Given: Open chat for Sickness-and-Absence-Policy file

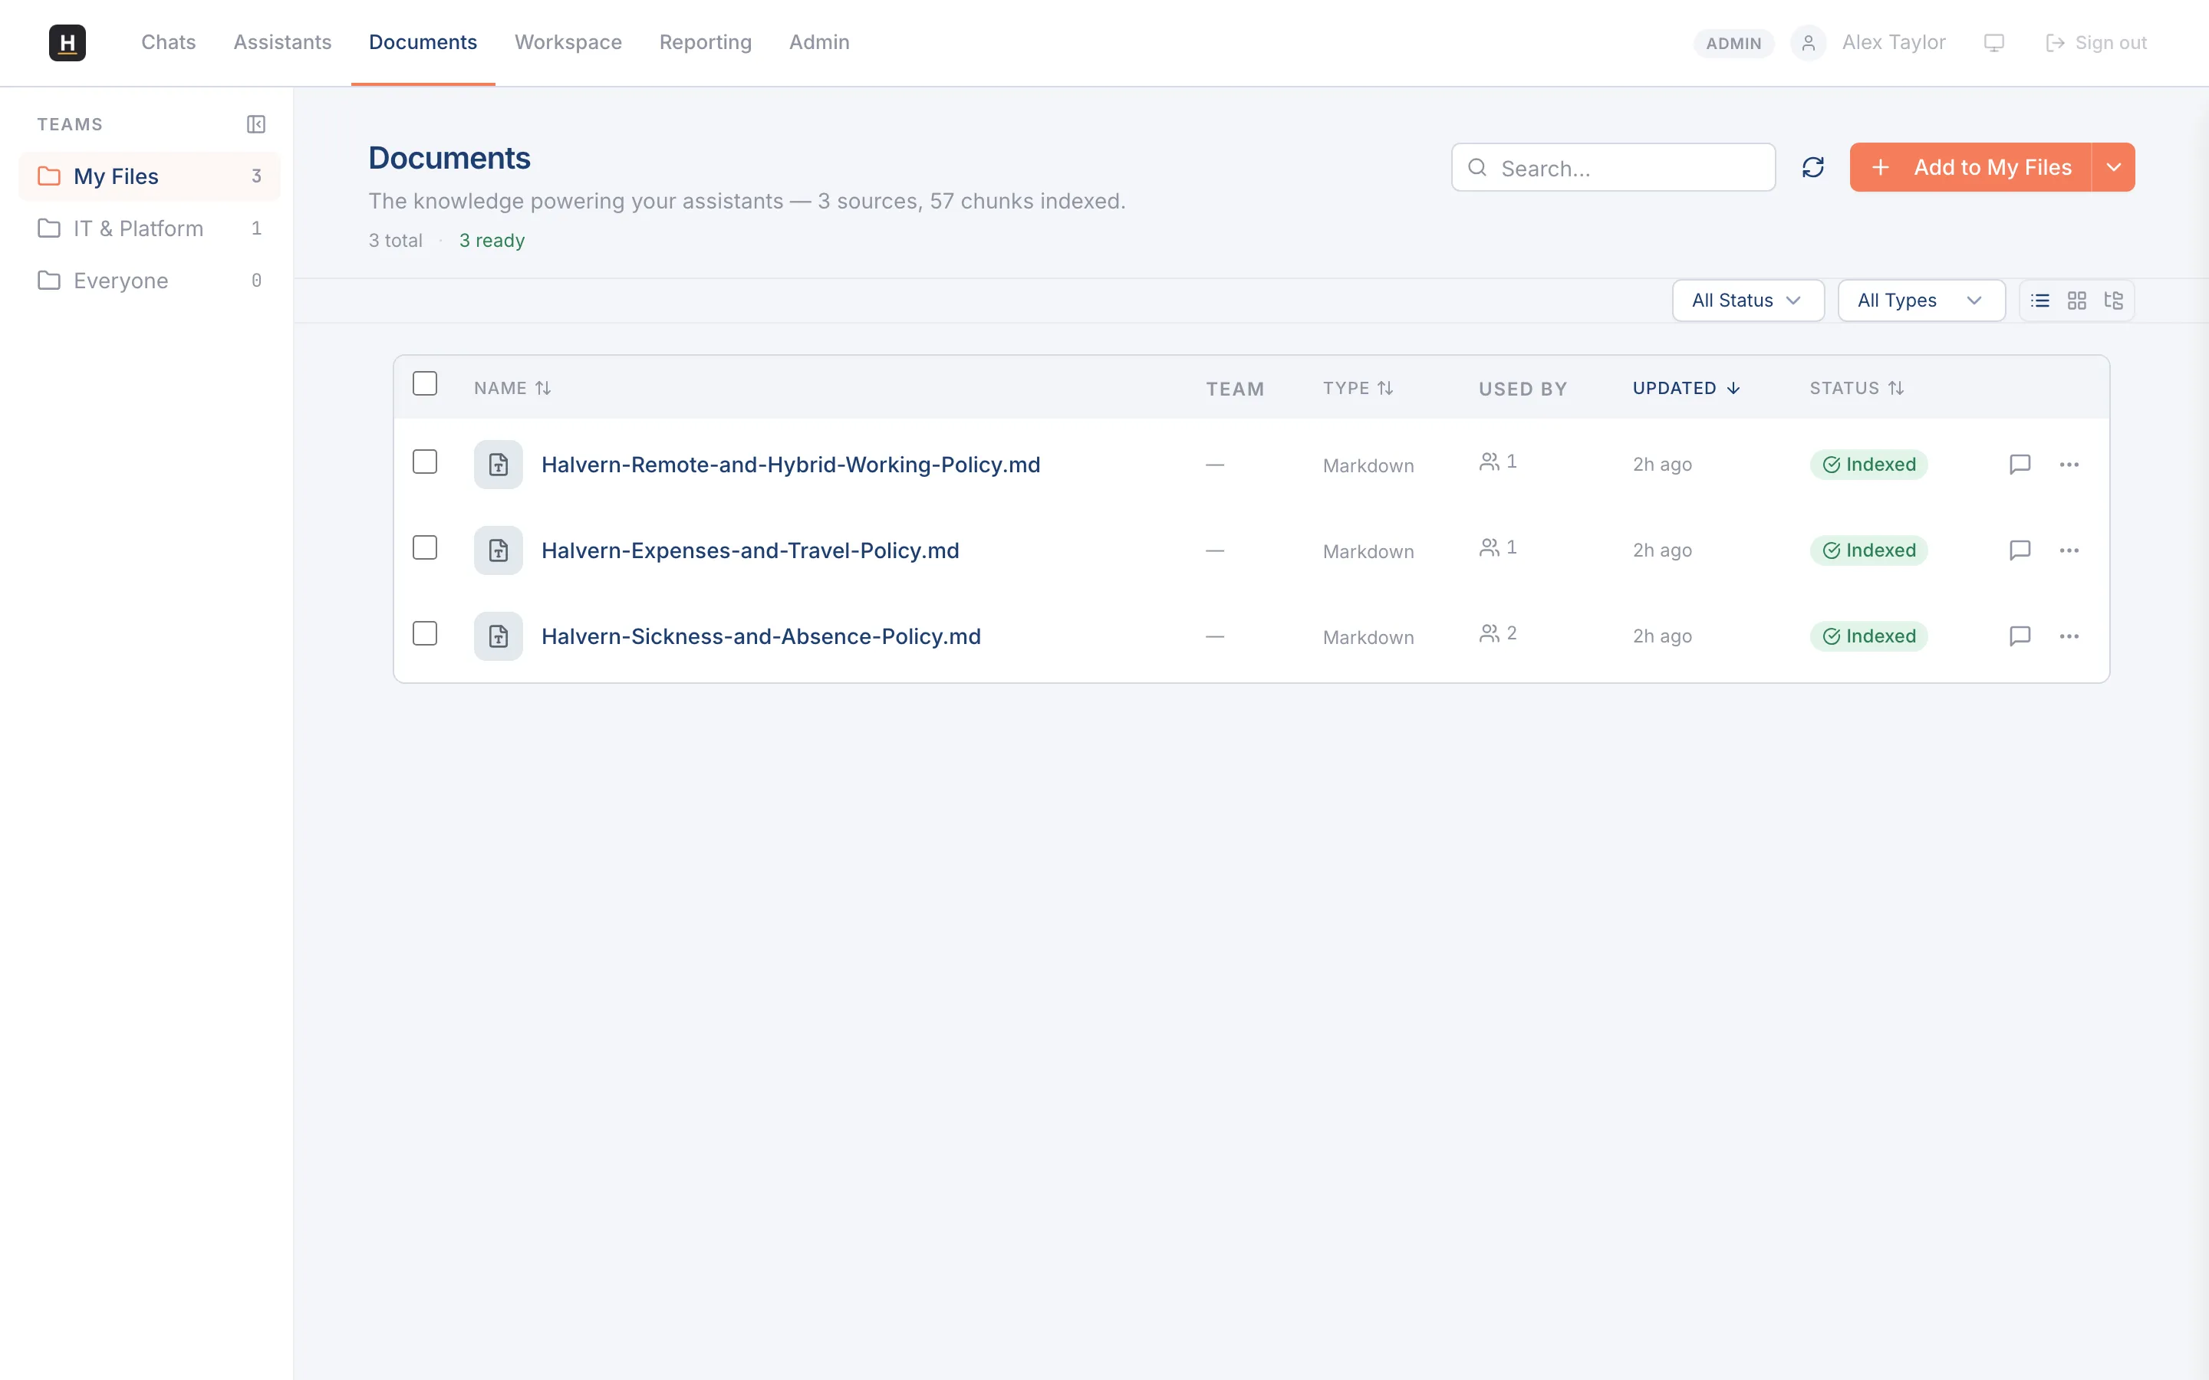Looking at the screenshot, I should 2020,636.
